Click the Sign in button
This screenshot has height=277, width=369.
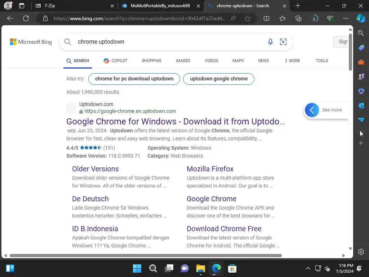(341, 42)
